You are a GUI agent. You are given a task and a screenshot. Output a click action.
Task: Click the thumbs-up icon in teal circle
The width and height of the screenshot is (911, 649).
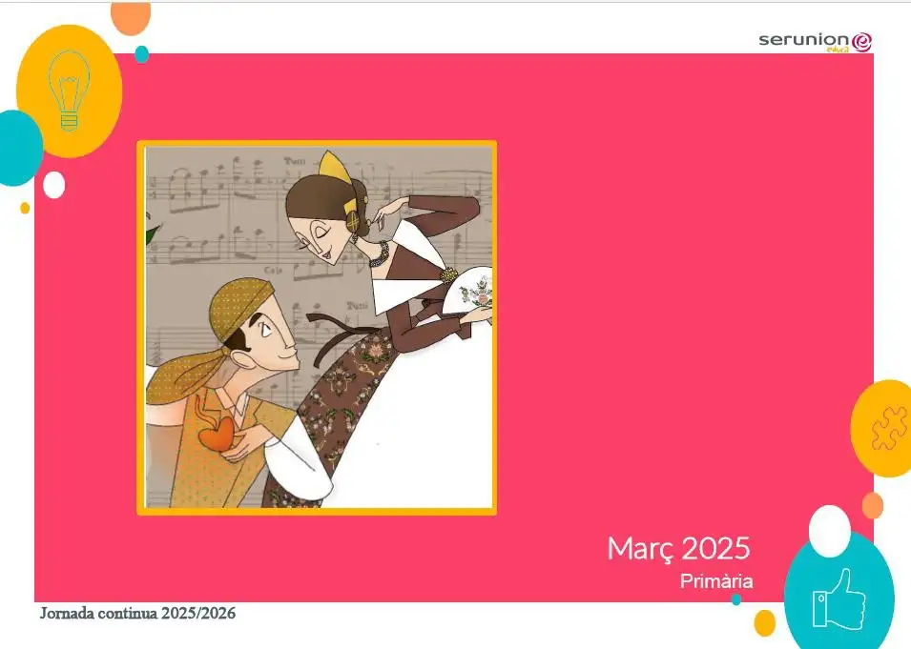pos(839,598)
